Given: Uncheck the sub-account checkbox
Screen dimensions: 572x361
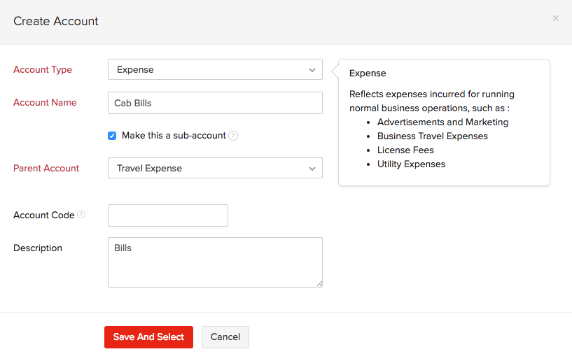Looking at the screenshot, I should pyautogui.click(x=112, y=136).
